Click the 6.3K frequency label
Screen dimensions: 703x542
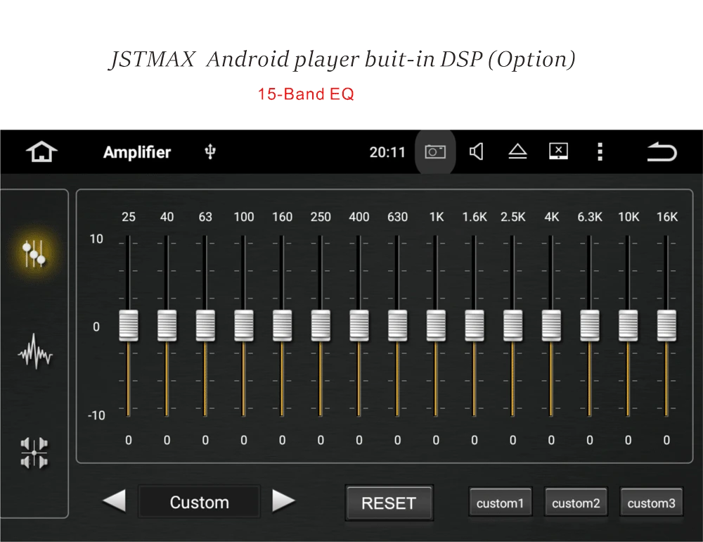(590, 217)
